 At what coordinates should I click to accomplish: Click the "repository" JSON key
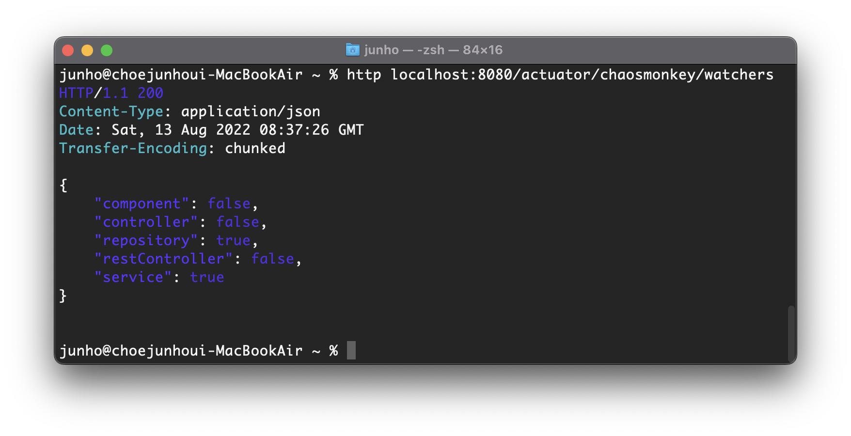[x=146, y=240]
